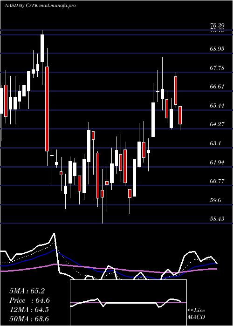Click the <<Live MACD label
233x326 pixels.
click(196, 314)
